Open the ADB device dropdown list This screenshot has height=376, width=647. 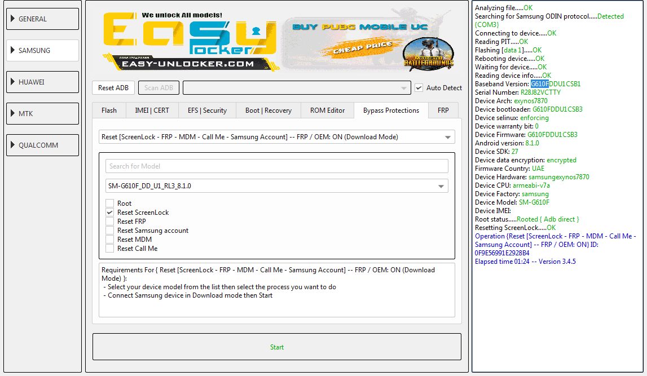pos(297,88)
